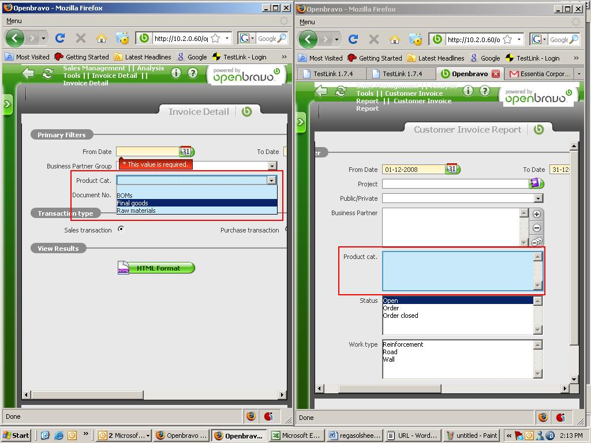
Task: Open From Date calendar in Invoice Detail
Action: 186,151
